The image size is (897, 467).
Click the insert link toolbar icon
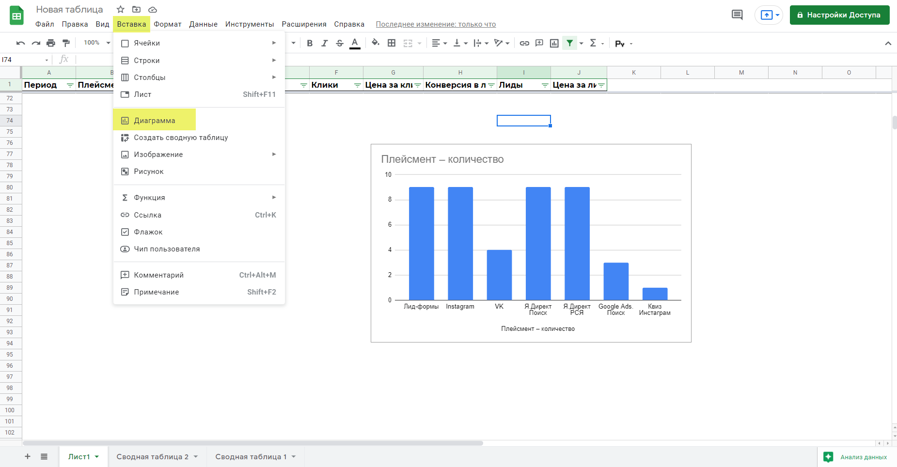click(x=524, y=43)
